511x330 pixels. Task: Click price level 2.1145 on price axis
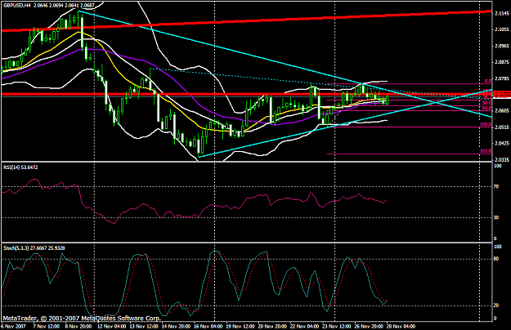pos(501,13)
